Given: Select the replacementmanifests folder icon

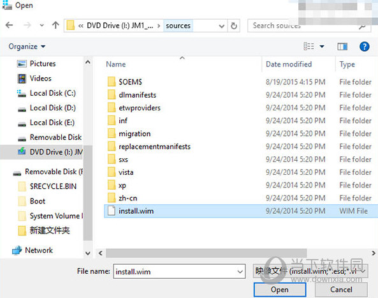Looking at the screenshot, I should pos(112,147).
